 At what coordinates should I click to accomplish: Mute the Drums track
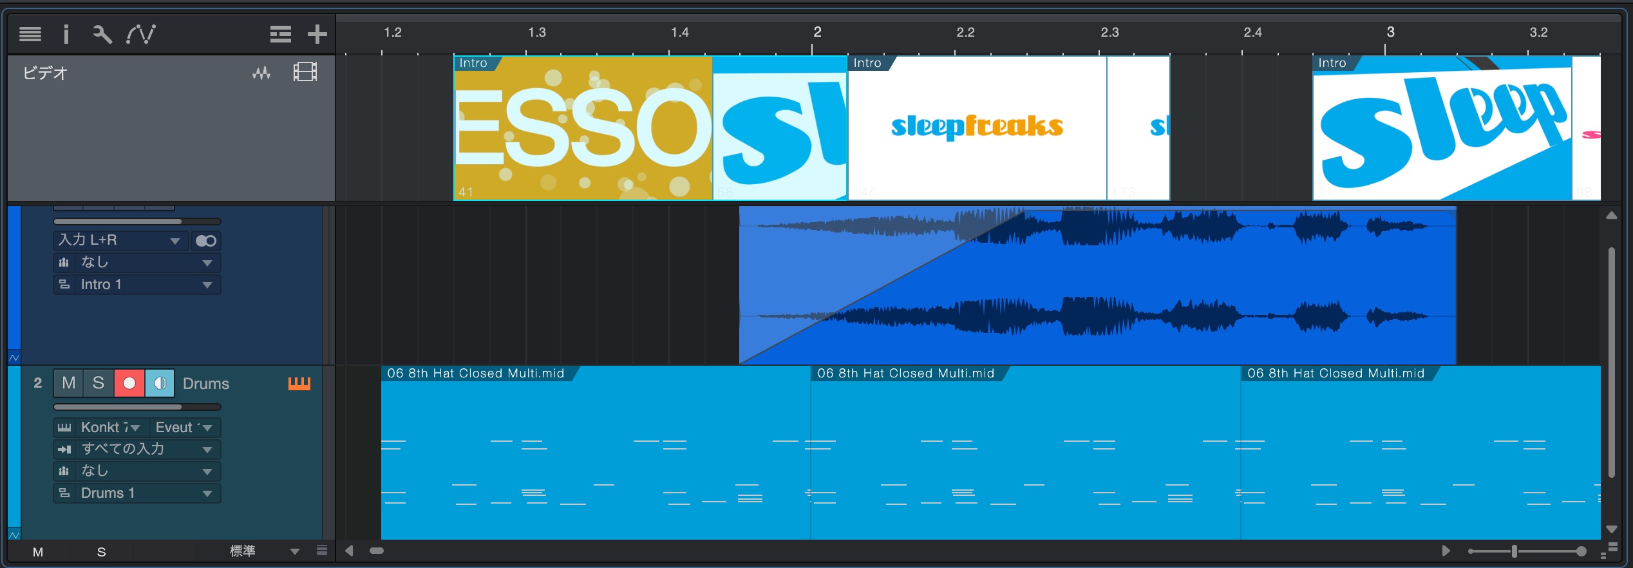(x=69, y=383)
